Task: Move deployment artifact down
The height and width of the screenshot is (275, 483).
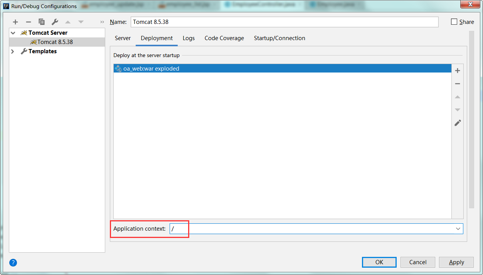Action: 458,110
